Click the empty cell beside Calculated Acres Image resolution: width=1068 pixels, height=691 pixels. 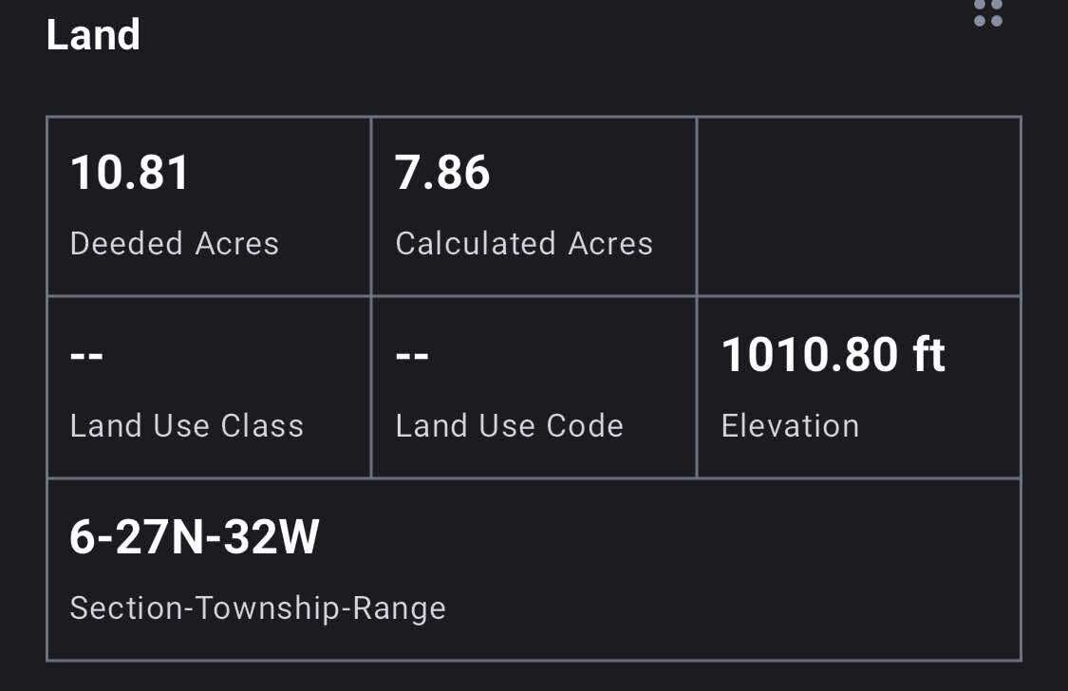858,206
